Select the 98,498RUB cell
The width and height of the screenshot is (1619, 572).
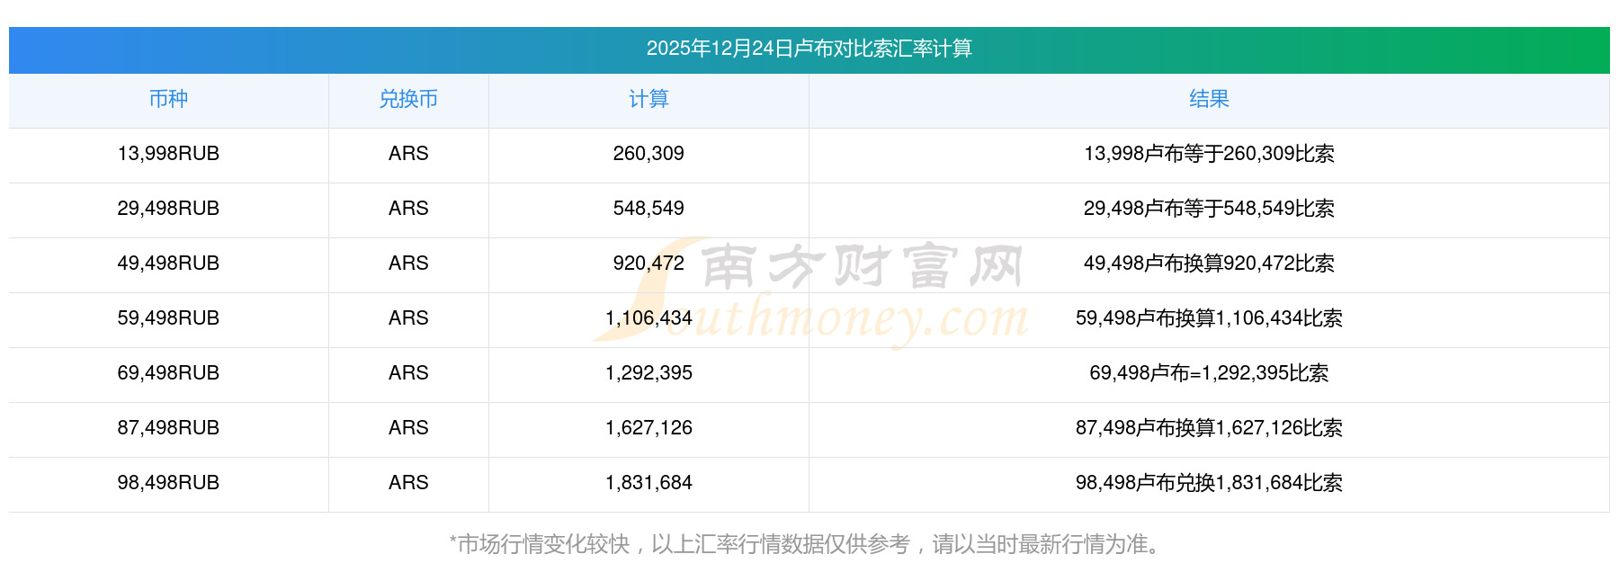click(x=168, y=483)
